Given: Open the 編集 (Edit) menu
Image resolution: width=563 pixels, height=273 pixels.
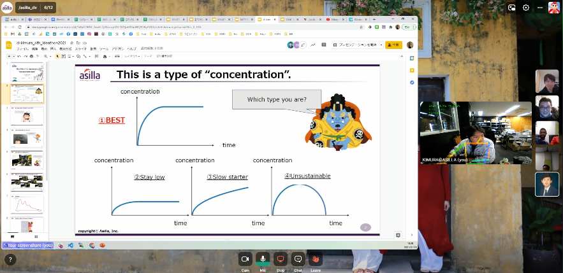Looking at the screenshot, I should point(34,48).
